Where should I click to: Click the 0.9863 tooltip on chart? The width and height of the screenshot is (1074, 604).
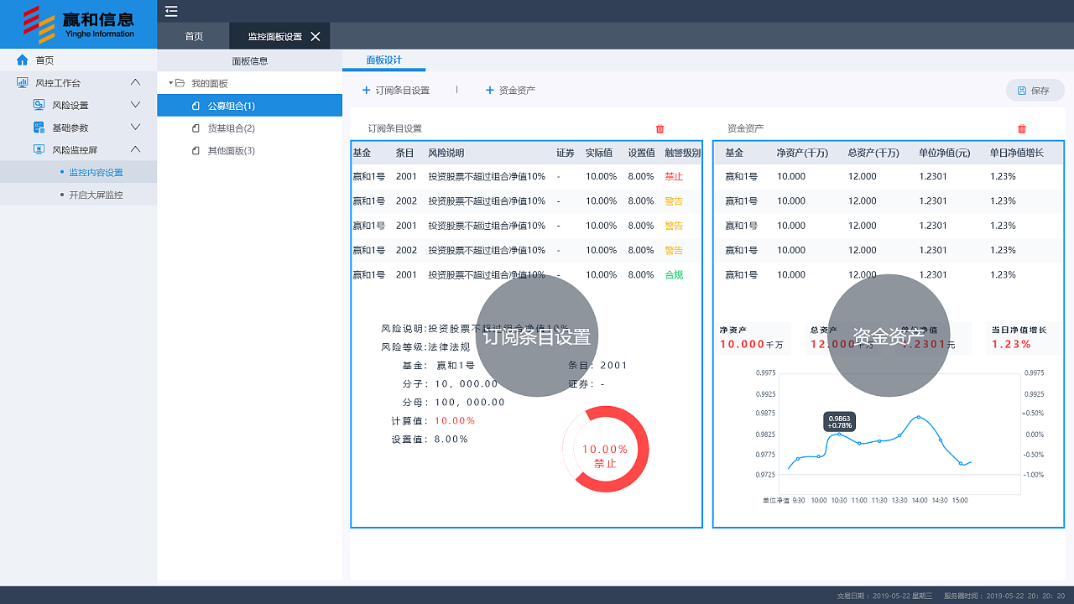pos(839,422)
